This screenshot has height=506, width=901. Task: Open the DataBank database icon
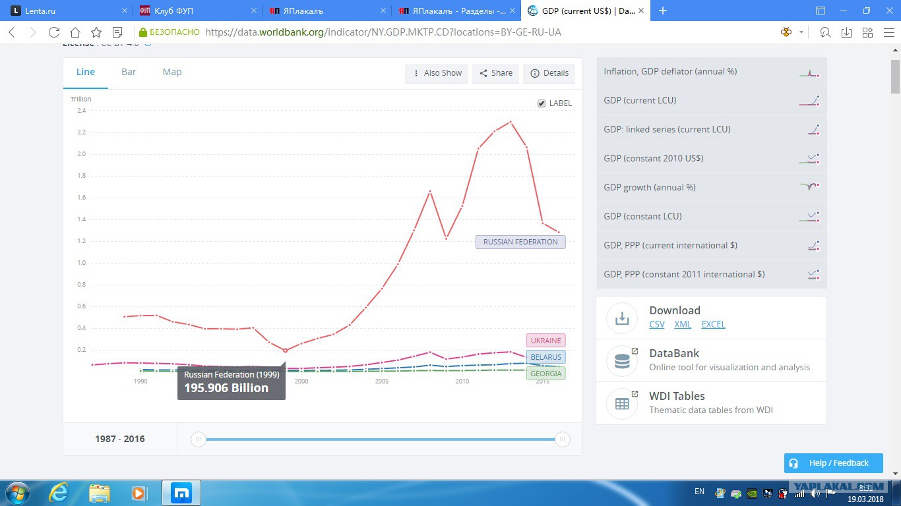tap(621, 360)
